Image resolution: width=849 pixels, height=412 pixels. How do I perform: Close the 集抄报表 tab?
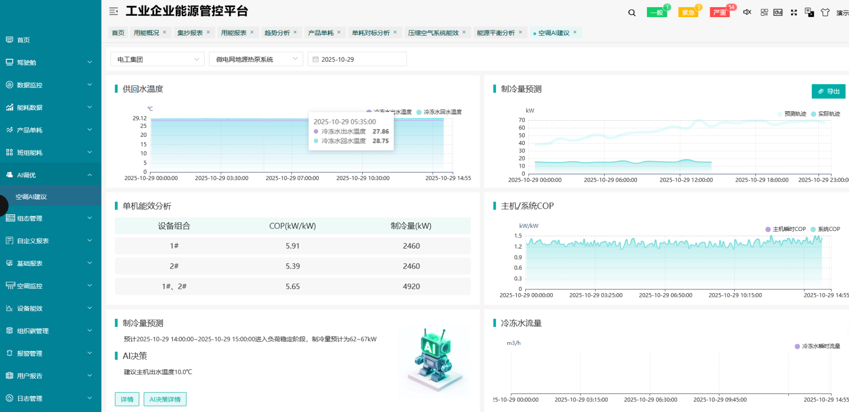[x=208, y=32]
